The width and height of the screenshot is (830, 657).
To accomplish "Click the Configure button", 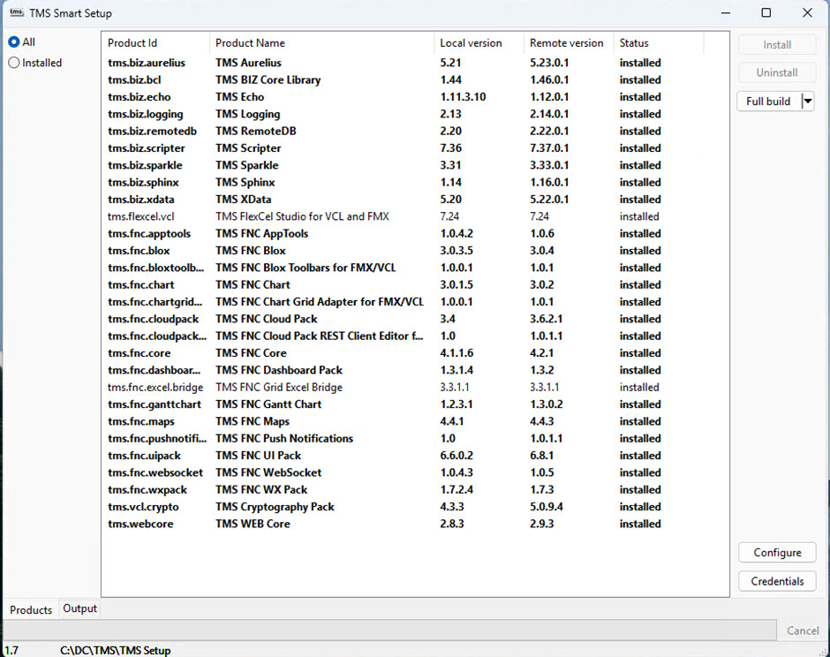I will pos(777,553).
